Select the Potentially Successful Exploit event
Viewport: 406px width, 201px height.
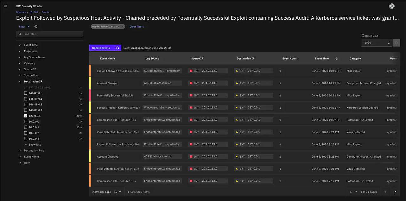click(115, 95)
